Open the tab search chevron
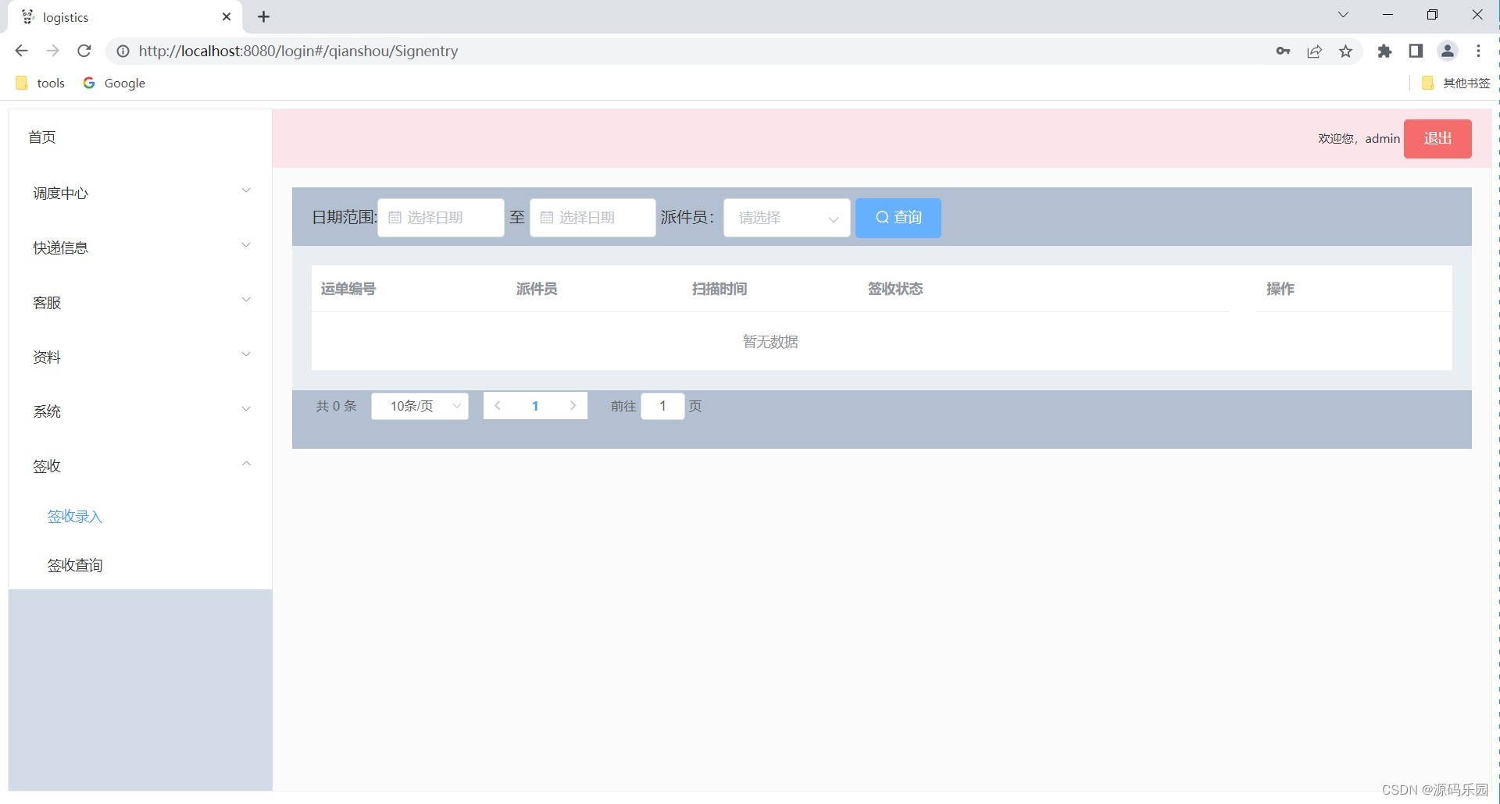This screenshot has height=804, width=1500. (1343, 15)
